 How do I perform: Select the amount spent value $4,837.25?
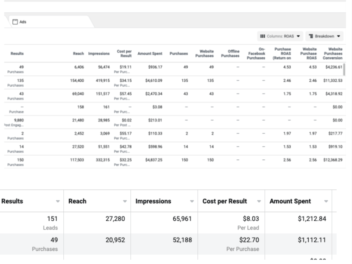153,160
